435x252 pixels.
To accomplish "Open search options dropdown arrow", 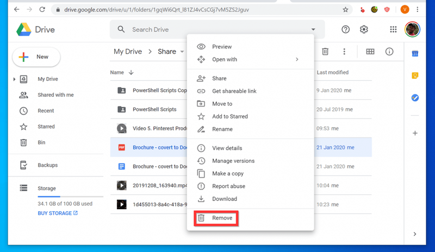I will coord(313,29).
